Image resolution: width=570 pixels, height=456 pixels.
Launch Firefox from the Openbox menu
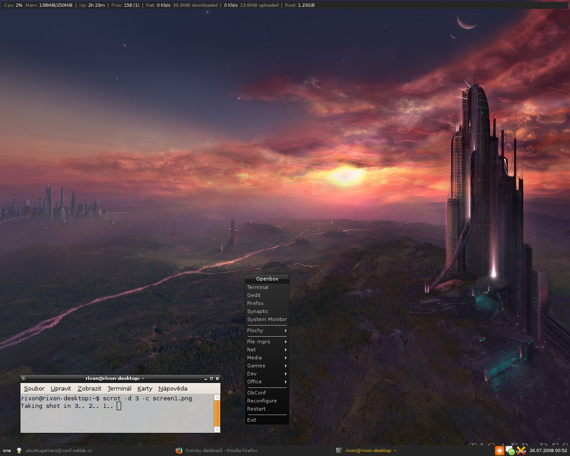coord(267,303)
